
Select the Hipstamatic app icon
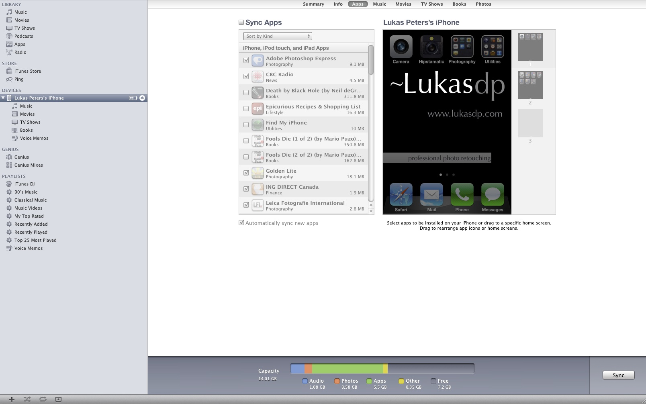click(431, 47)
